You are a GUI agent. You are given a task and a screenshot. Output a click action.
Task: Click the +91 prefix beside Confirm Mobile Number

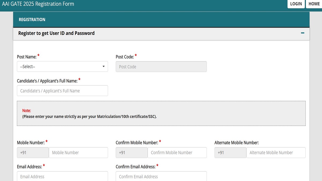coord(131,153)
